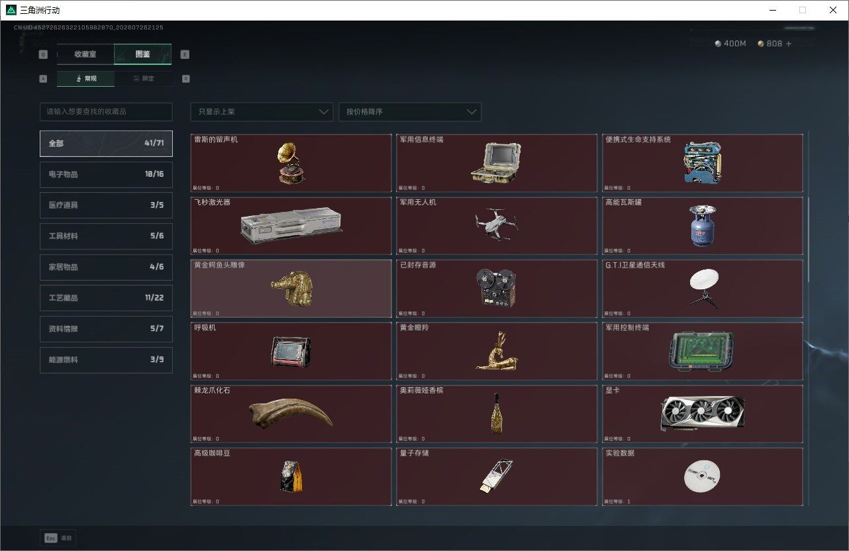Focus the collectible search input field
This screenshot has height=551, width=849.
(106, 112)
